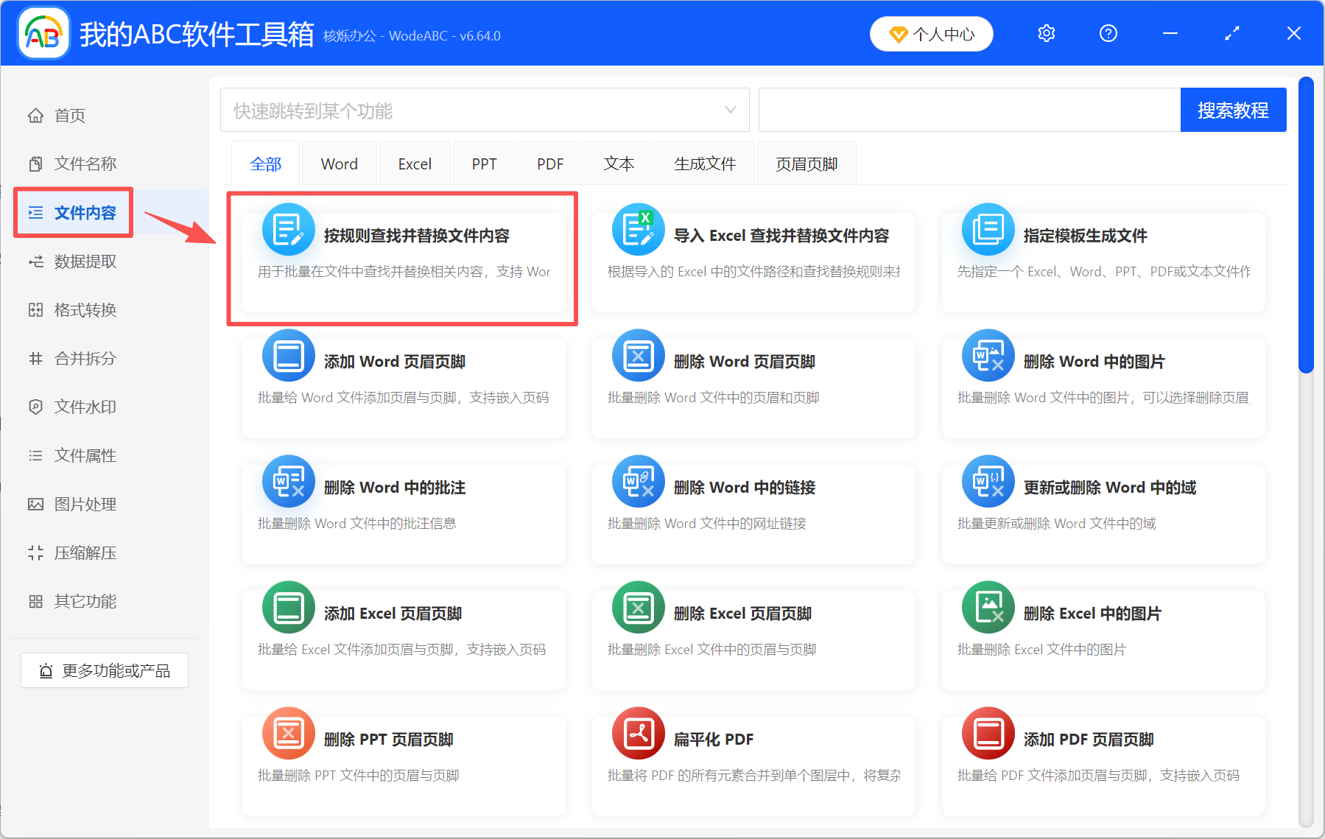The width and height of the screenshot is (1325, 839).
Task: Open 个人中心 from the title bar
Action: click(x=931, y=33)
